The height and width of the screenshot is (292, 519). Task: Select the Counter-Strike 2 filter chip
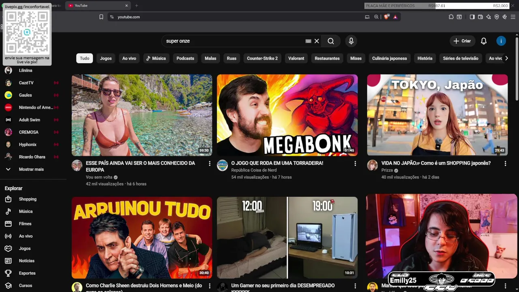point(262,58)
